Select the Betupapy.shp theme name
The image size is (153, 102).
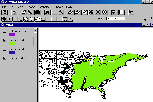[x=17, y=31]
